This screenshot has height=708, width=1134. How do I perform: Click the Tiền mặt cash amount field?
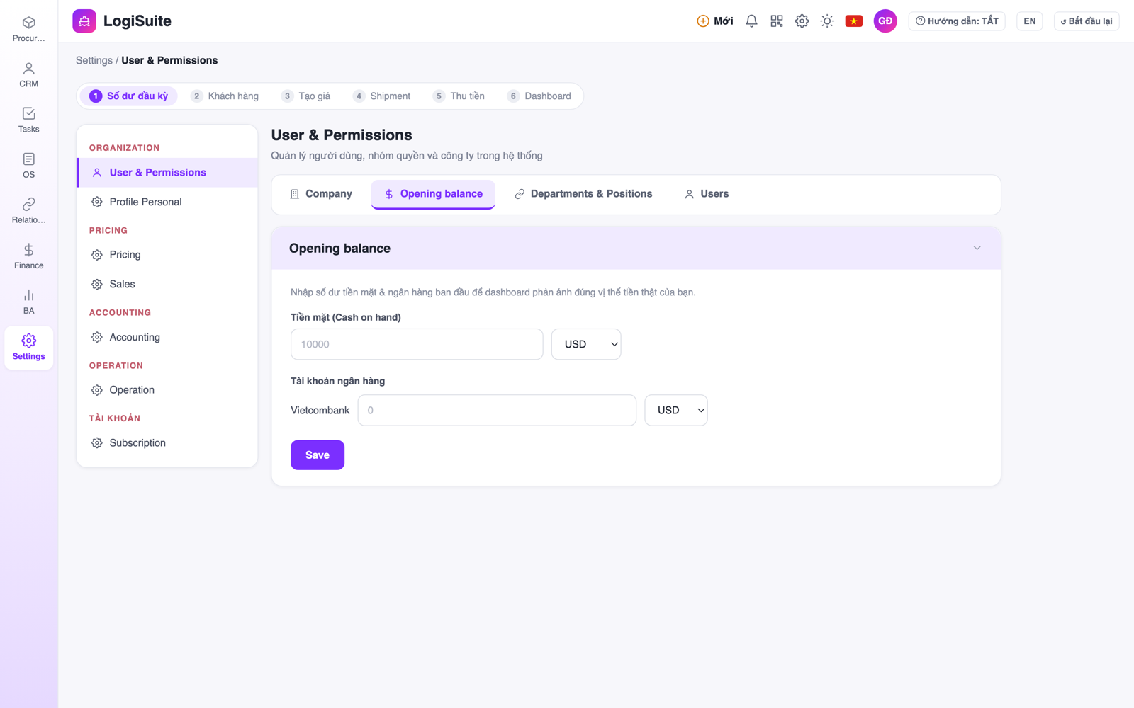click(x=417, y=344)
